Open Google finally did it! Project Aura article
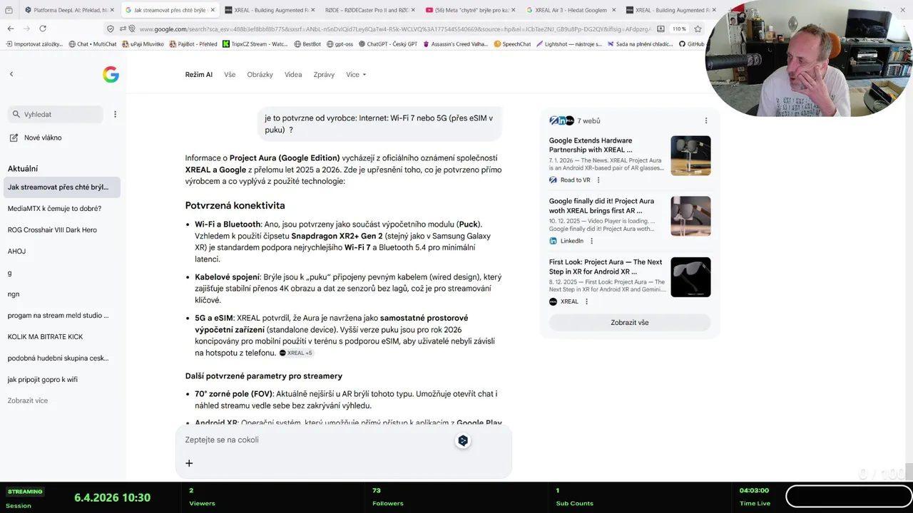The image size is (913, 513). (601, 206)
